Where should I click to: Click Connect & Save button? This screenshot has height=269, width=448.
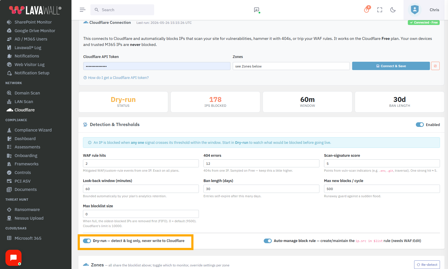(x=391, y=66)
